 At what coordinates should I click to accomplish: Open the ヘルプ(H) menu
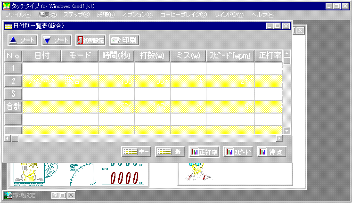(x=263, y=15)
